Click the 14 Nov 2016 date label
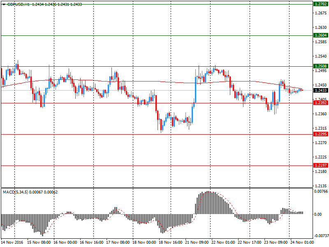329x247 pixels. click(12, 242)
